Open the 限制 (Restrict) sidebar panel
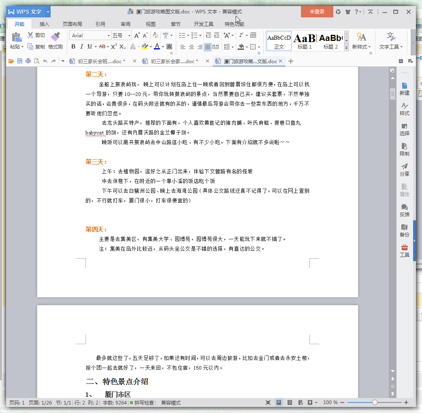This screenshot has width=422, height=413. point(404,149)
